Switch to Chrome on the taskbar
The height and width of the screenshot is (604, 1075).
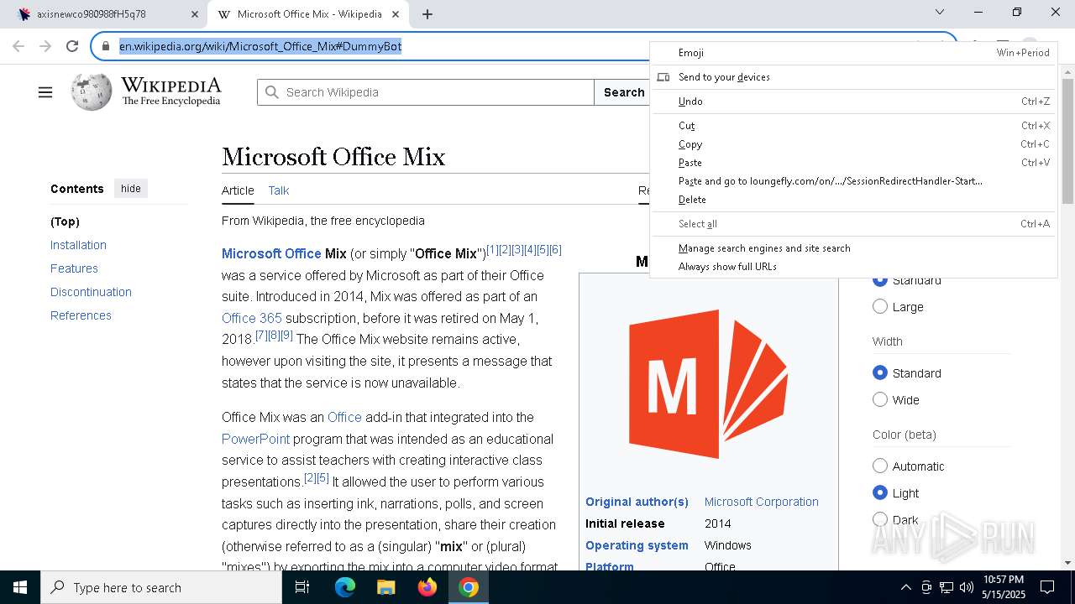pyautogui.click(x=469, y=587)
